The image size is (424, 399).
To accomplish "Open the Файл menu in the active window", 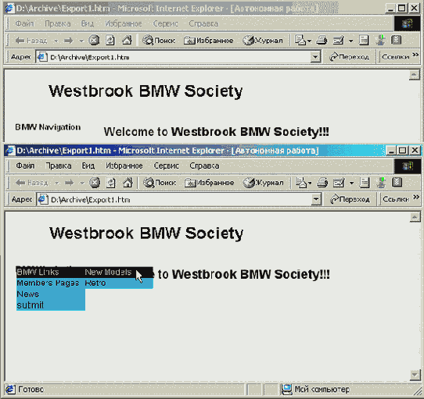I will tap(25, 166).
